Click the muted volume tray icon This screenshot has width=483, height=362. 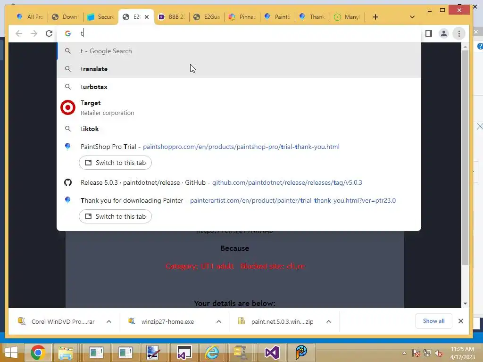click(439, 353)
